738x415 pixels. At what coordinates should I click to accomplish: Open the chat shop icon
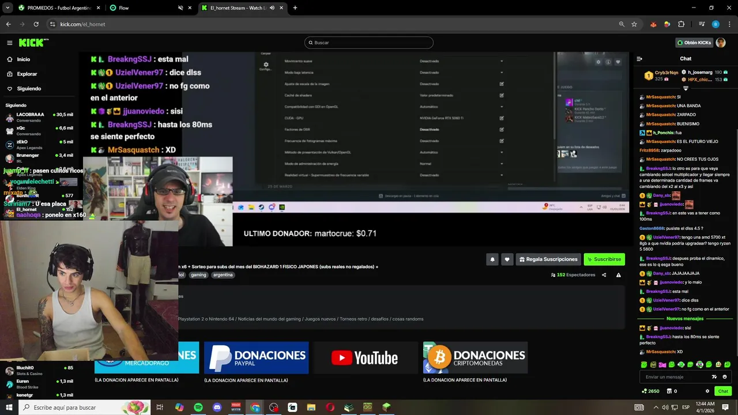pos(669,391)
